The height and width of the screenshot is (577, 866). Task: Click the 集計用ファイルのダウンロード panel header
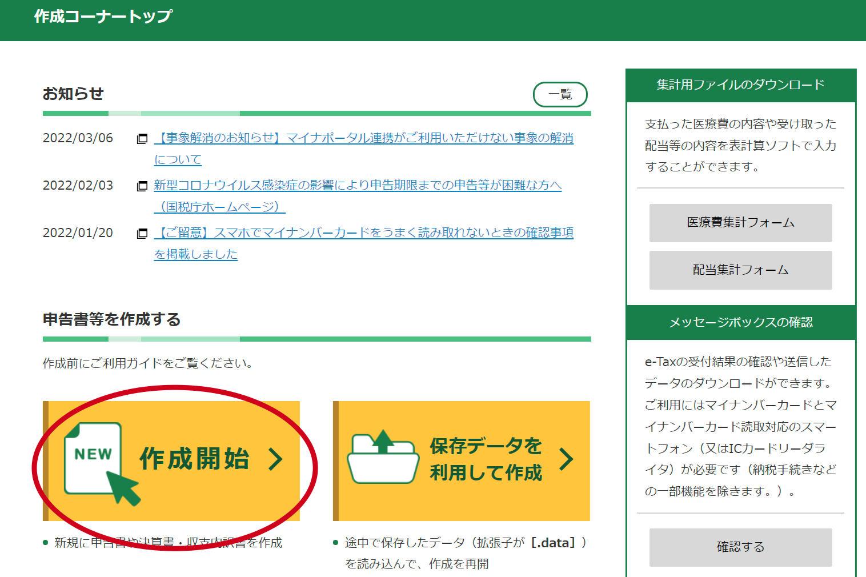coord(740,85)
